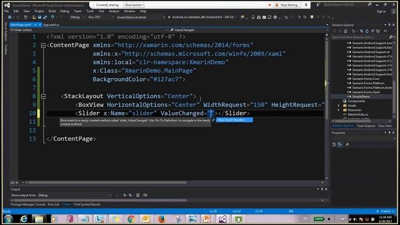Select the XmarinDemo reference item
Screen dimensions: 400x225
click(361, 97)
